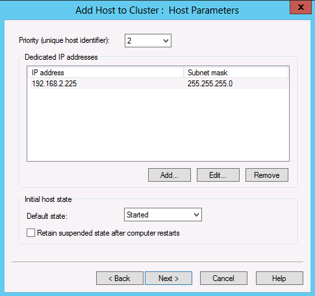Close the dialog with the X button
Screen dimensions: 315x296
tap(301, 7)
